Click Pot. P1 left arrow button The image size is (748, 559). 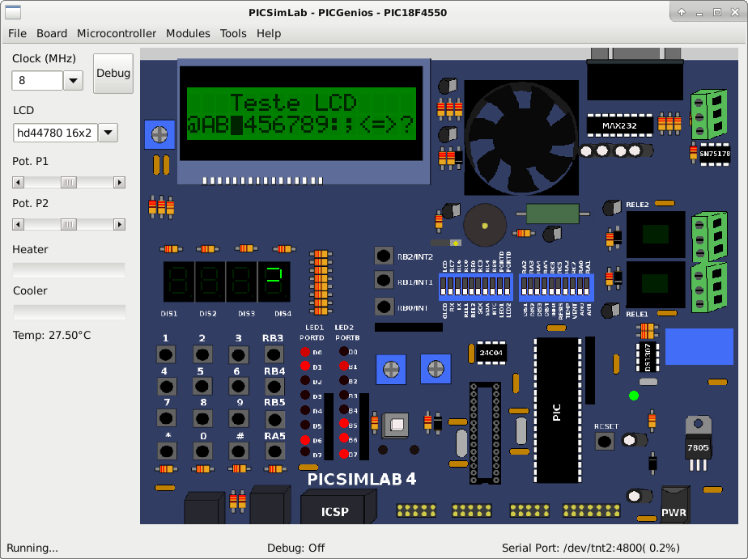pos(18,183)
